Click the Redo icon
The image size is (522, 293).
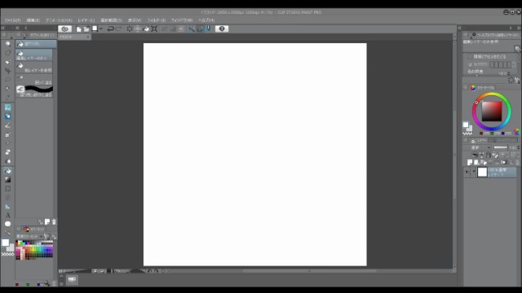tap(118, 29)
